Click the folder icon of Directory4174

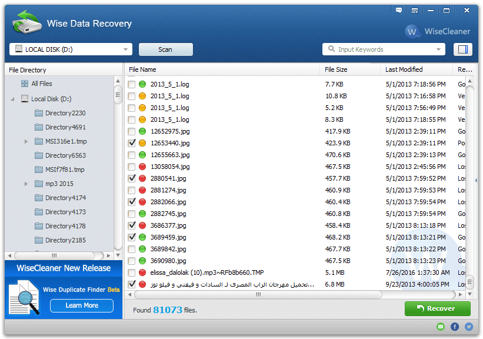point(39,198)
